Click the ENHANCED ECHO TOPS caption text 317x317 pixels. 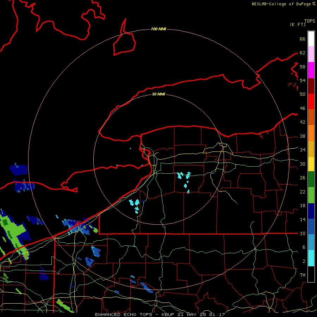click(x=123, y=315)
